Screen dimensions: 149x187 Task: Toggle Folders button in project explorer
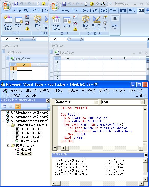tap(18, 106)
